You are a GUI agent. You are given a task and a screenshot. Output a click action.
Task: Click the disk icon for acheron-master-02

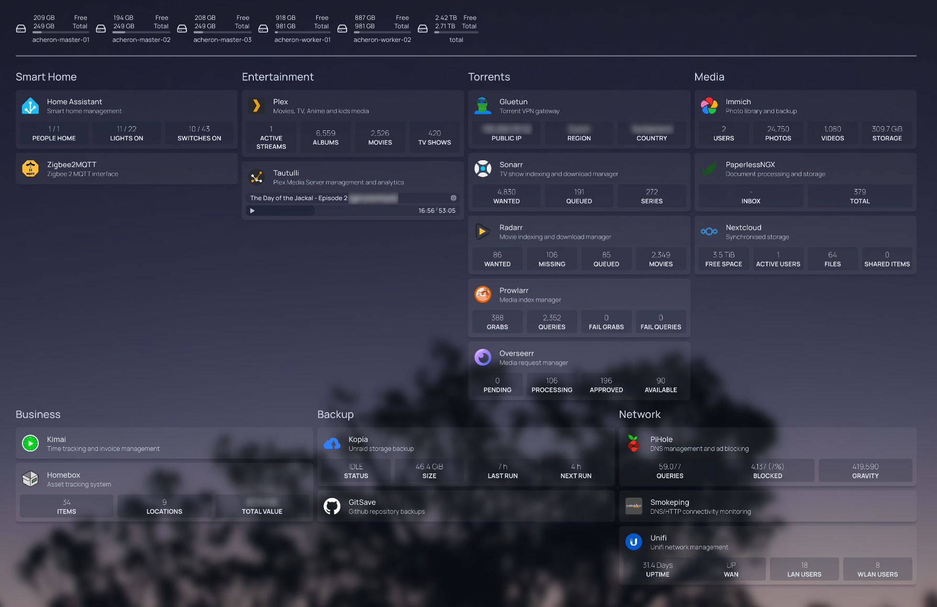click(101, 29)
